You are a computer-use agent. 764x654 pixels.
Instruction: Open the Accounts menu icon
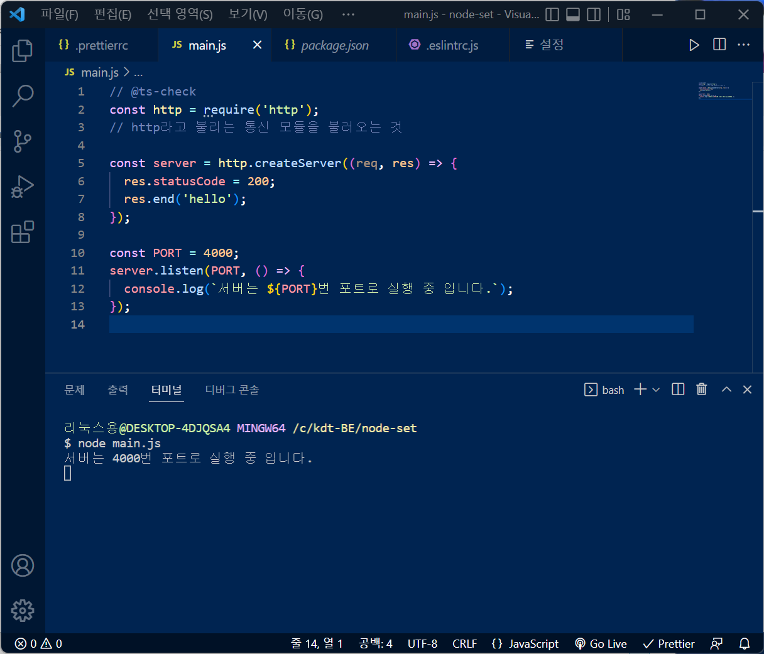pyautogui.click(x=23, y=565)
